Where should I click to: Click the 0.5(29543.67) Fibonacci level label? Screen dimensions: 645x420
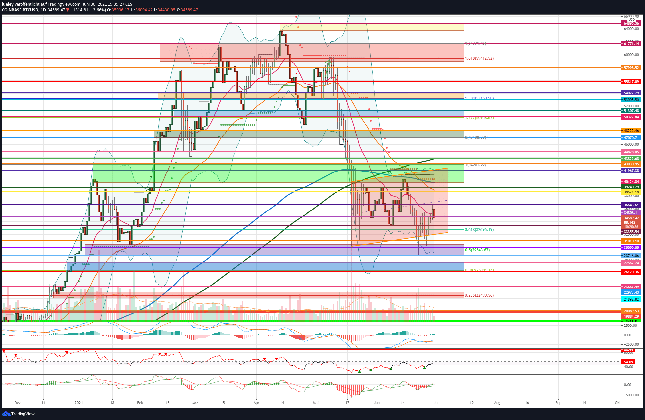[477, 250]
